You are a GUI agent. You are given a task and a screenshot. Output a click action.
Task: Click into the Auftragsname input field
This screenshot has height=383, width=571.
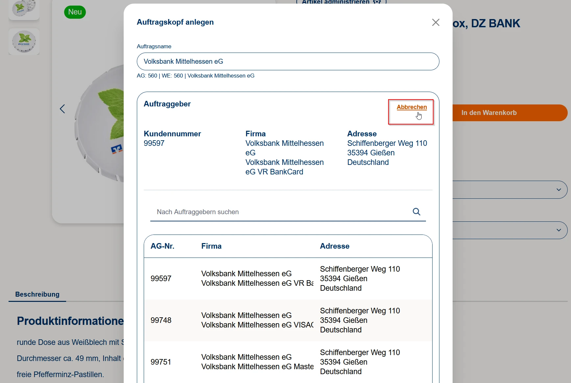coord(288,61)
